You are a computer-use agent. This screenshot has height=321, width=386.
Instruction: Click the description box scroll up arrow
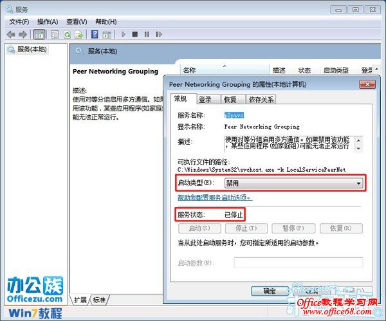point(359,140)
